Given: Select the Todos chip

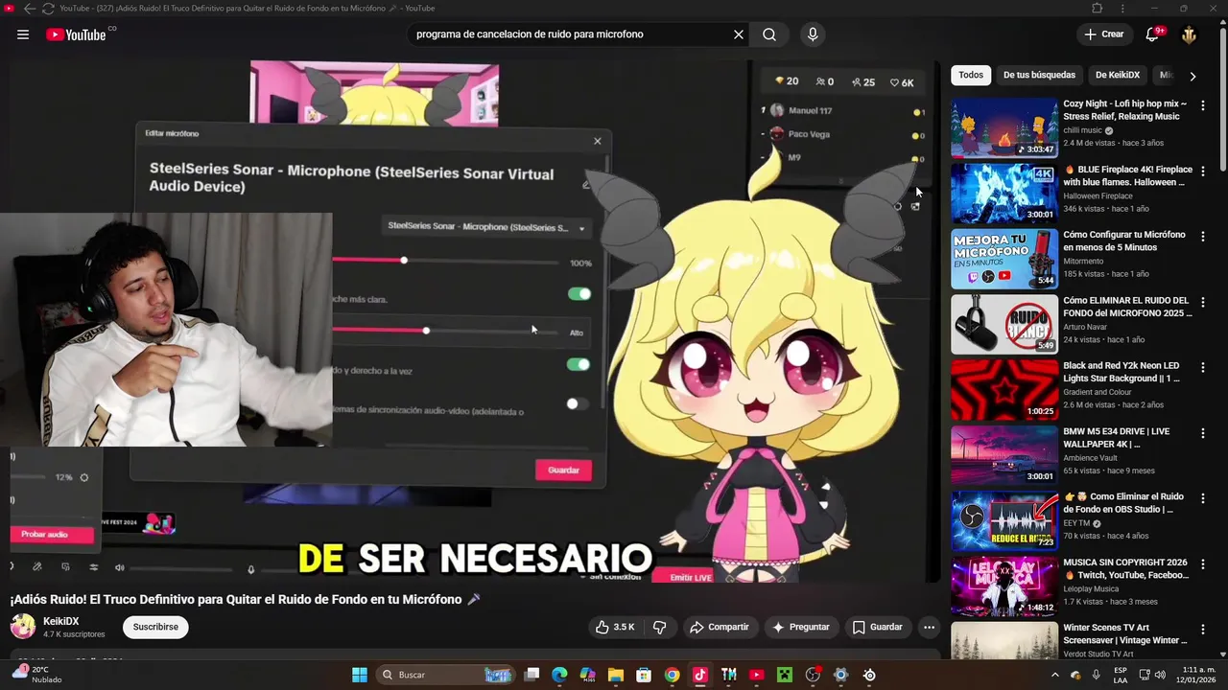Looking at the screenshot, I should (x=971, y=75).
